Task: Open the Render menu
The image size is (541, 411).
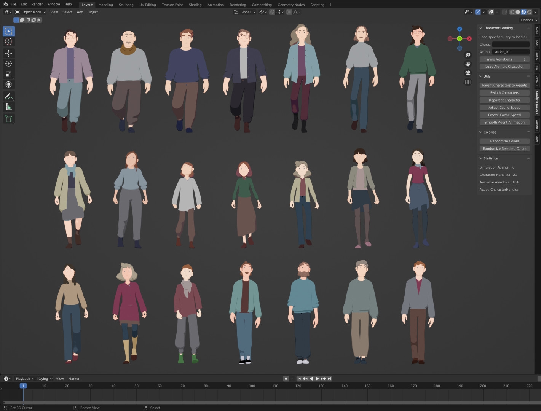Action: pyautogui.click(x=37, y=4)
